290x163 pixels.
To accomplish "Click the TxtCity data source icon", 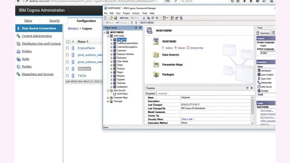I will pyautogui.click(x=73, y=76).
